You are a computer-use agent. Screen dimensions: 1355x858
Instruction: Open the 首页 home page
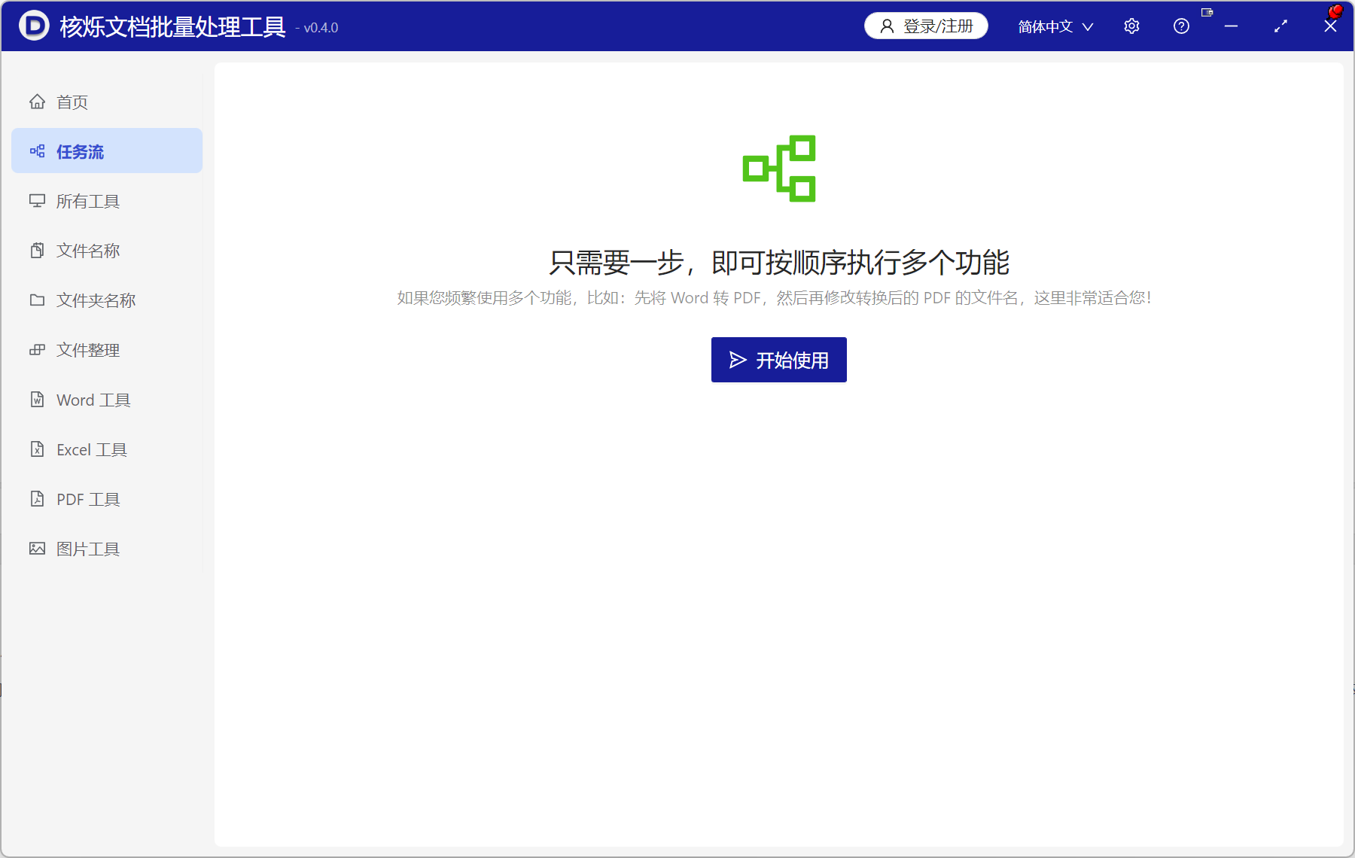point(107,102)
